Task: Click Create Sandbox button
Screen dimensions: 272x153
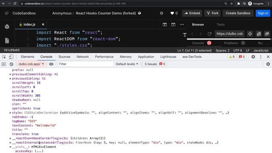Action: pos(238,13)
